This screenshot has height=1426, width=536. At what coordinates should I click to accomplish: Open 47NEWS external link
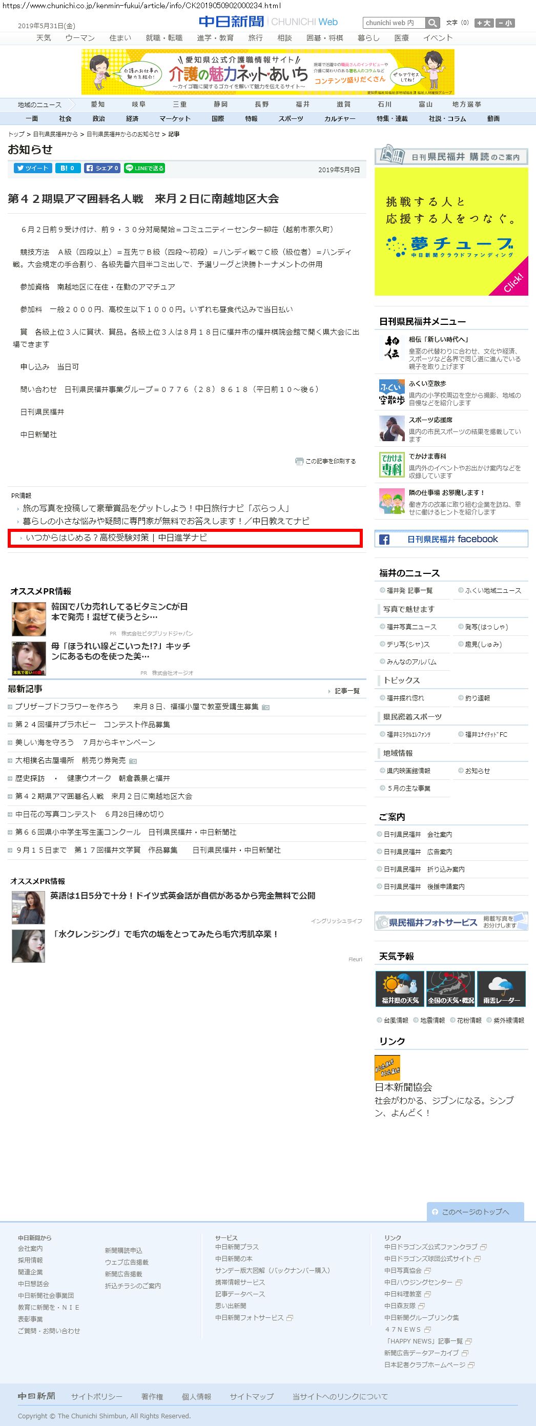pos(404,1329)
